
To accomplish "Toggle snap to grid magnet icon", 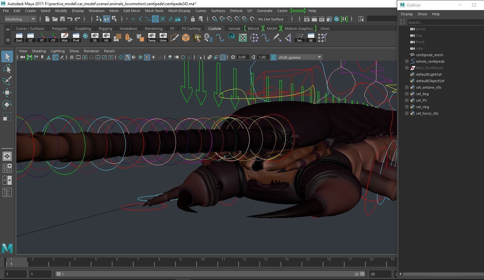I will tap(215, 19).
